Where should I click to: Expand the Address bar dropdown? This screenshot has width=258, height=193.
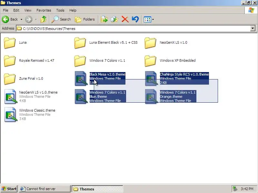tap(253, 28)
